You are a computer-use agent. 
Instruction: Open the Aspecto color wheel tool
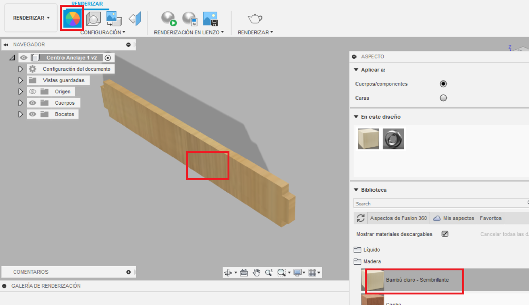pyautogui.click(x=72, y=18)
